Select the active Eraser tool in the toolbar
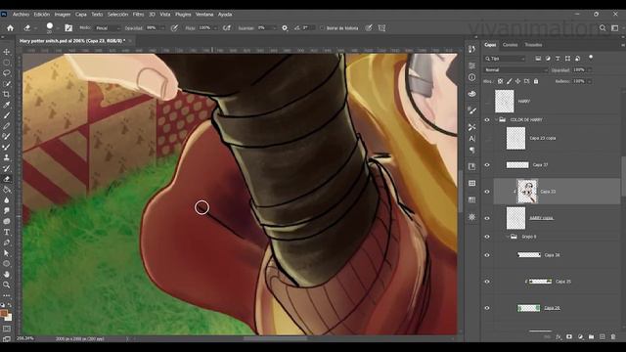This screenshot has height=352, width=626. coord(7,179)
